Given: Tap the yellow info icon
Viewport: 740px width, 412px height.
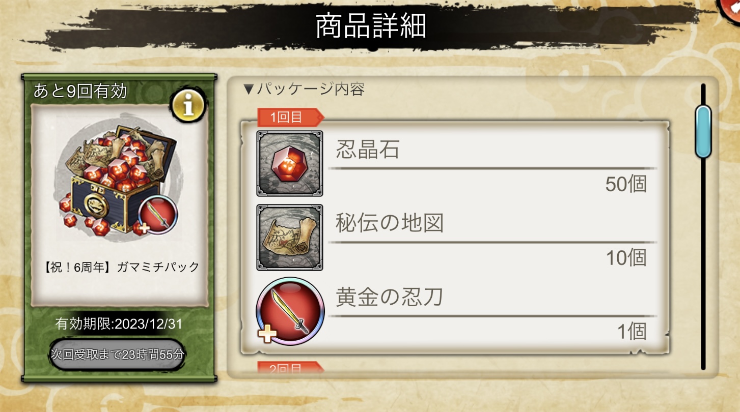Looking at the screenshot, I should click(x=188, y=105).
